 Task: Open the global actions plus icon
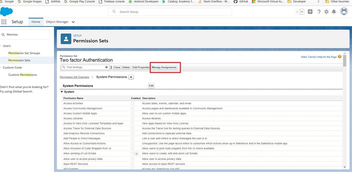point(310,12)
